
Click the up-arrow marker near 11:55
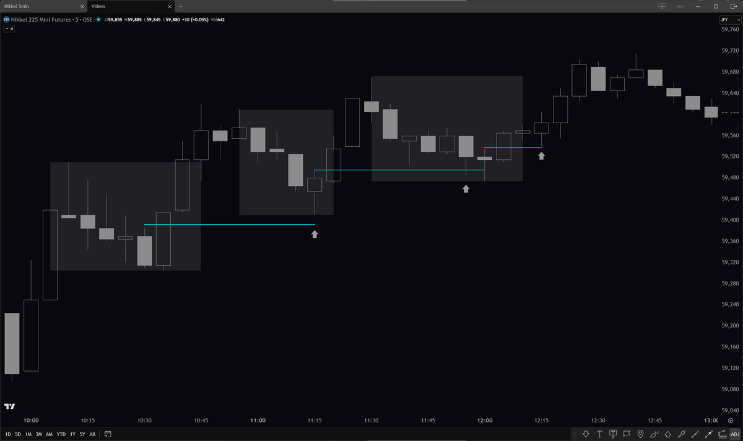[x=466, y=188]
